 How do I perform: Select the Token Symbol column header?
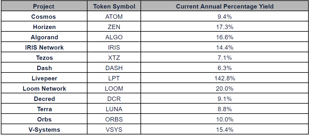(114, 6)
